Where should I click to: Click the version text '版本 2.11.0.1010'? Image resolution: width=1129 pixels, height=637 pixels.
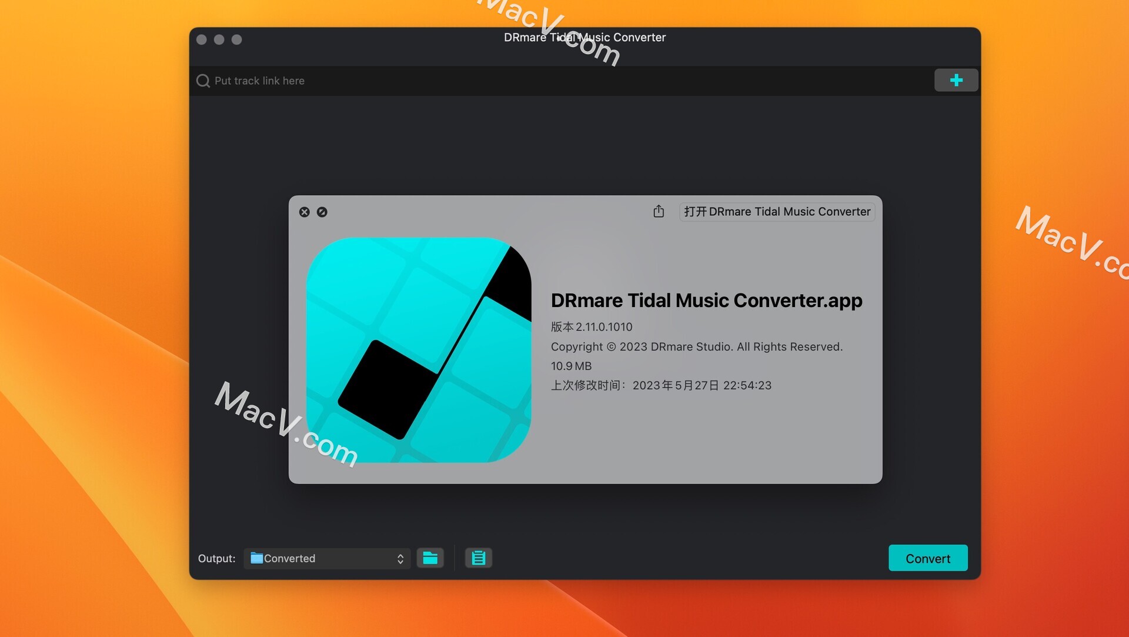[x=592, y=327]
